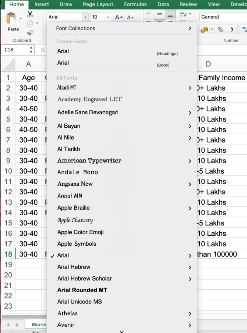Pick Arial Rounded MT font
Screen dimensions: 247x333
82,290
